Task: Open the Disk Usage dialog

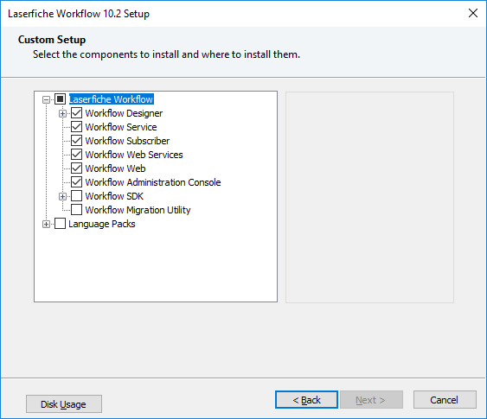Action: [64, 403]
